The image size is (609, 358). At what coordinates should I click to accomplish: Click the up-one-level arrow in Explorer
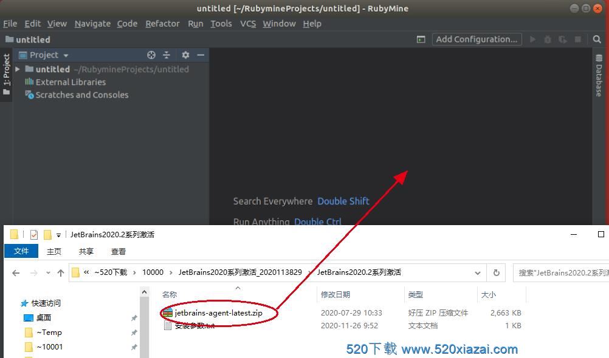(x=61, y=272)
